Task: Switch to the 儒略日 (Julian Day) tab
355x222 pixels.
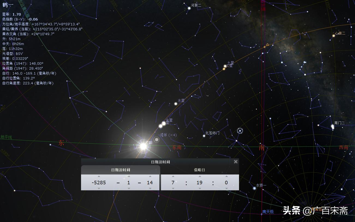Action: click(199, 170)
